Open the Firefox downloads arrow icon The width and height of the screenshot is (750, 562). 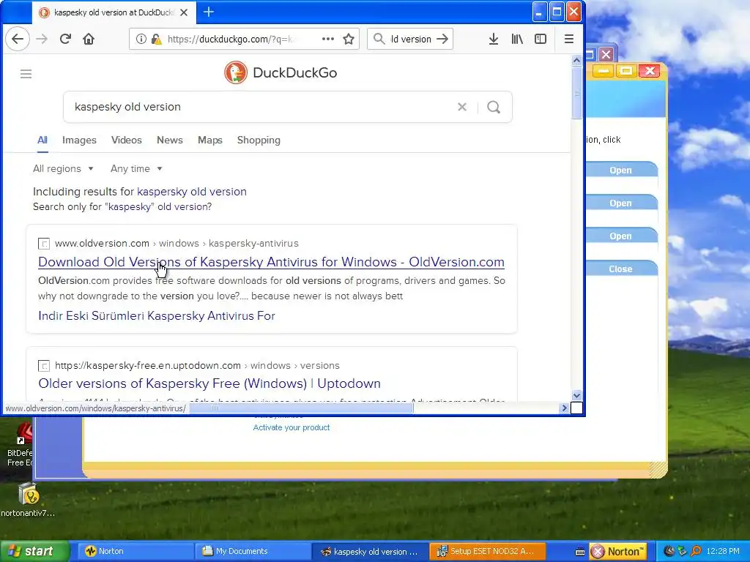pos(494,40)
